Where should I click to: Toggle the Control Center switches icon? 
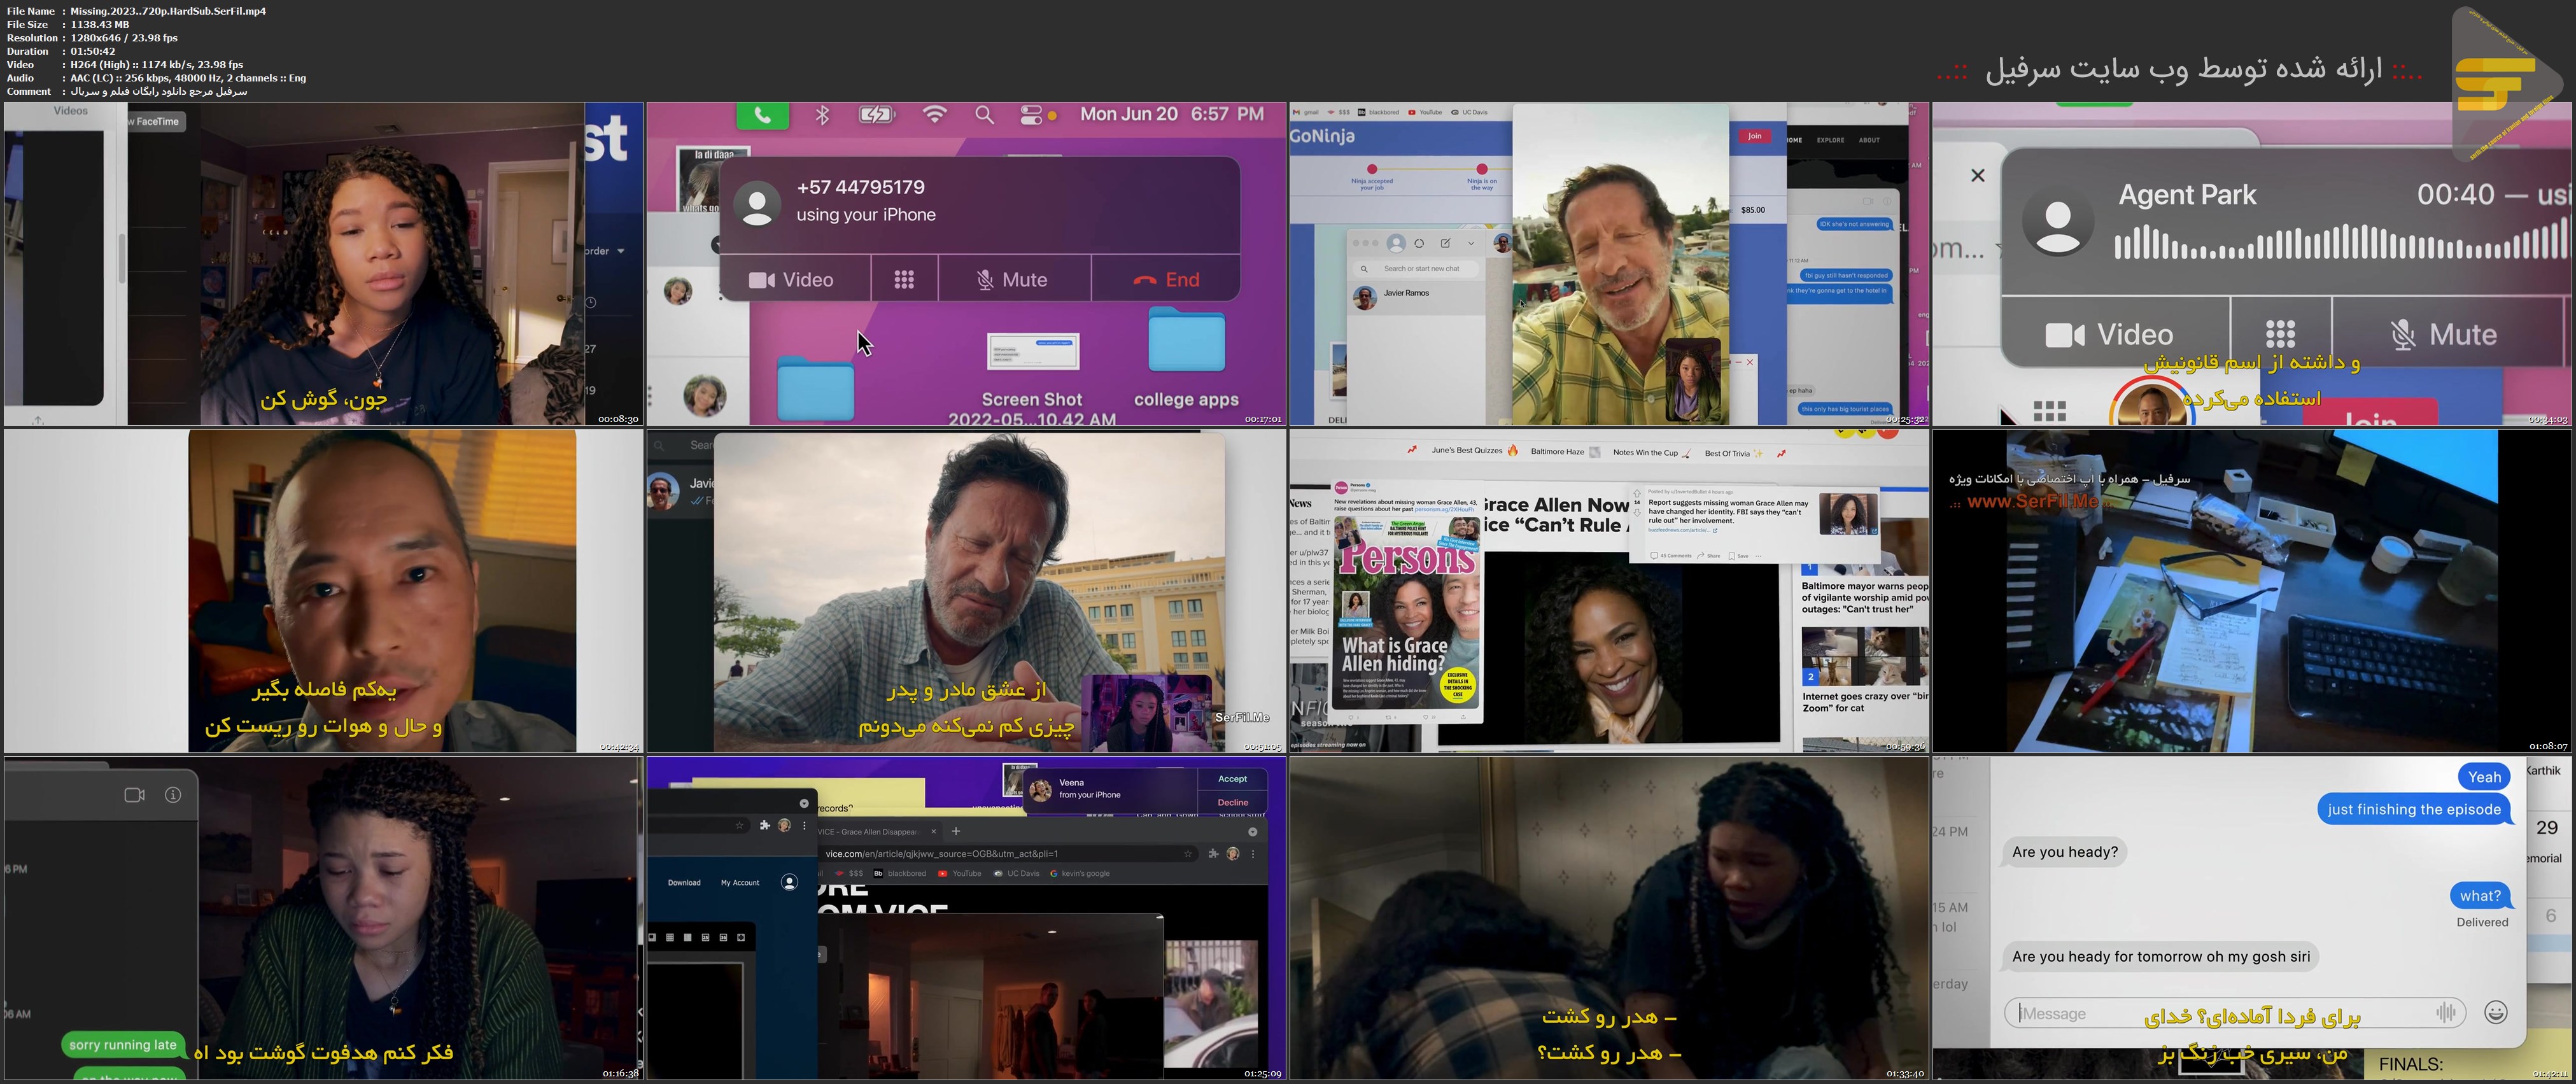point(1031,115)
